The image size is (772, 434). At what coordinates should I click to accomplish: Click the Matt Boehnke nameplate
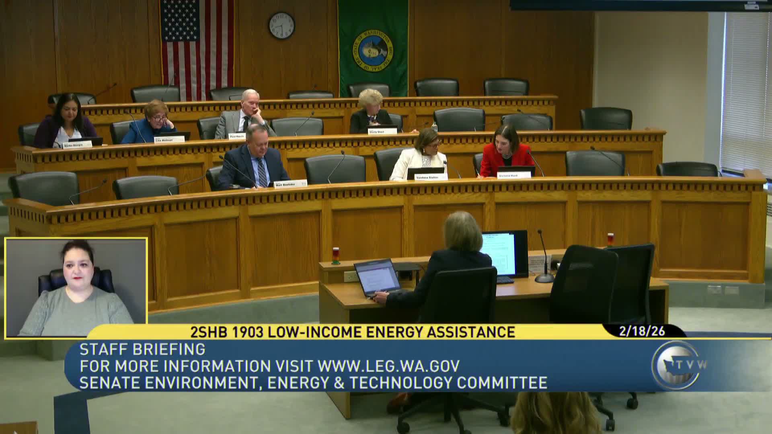click(290, 184)
